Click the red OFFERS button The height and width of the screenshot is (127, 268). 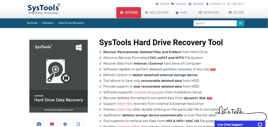(x=129, y=13)
